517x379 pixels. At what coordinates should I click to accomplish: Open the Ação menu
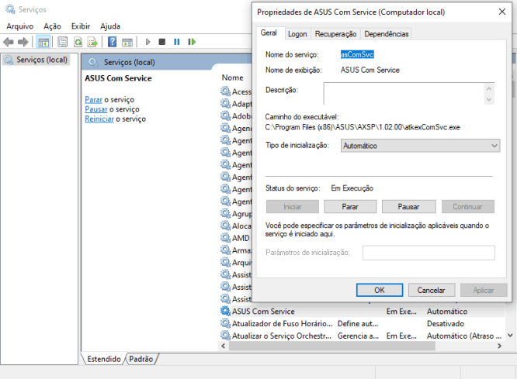click(52, 26)
